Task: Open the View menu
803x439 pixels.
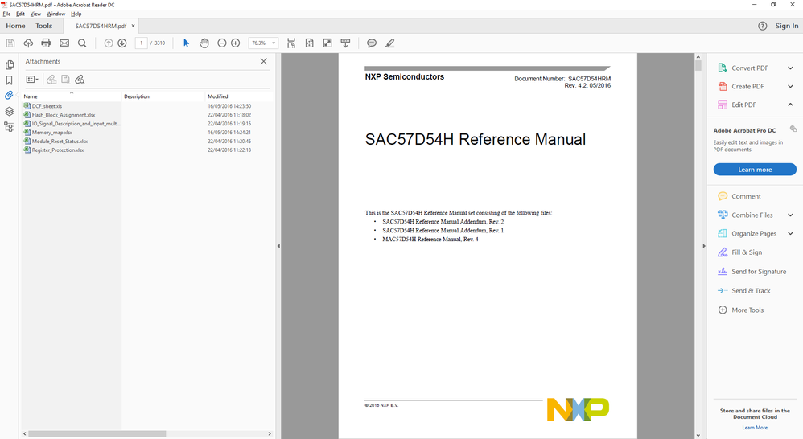Action: [x=35, y=14]
